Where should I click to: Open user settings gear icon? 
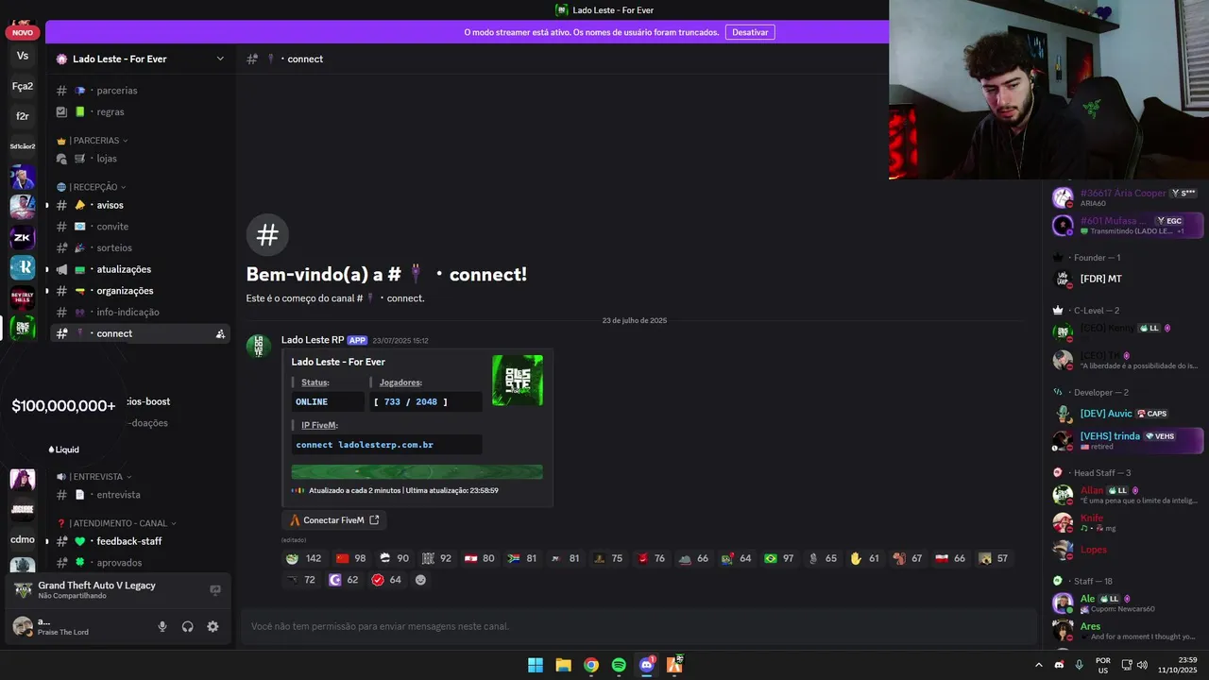click(213, 626)
